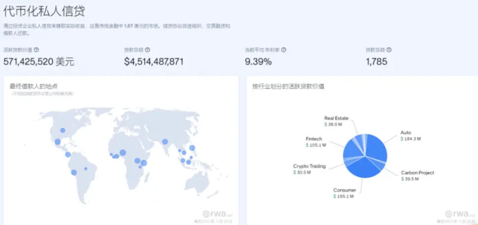The image size is (478, 225).
Task: Click the help icon beside 活跃贷款价值
Action: (x=36, y=50)
